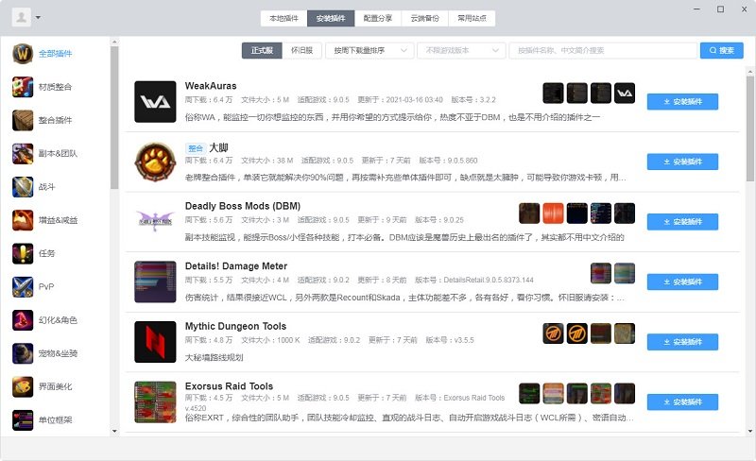The height and width of the screenshot is (461, 756).
Task: Open the 增益&减益 category icon
Action: (23, 220)
